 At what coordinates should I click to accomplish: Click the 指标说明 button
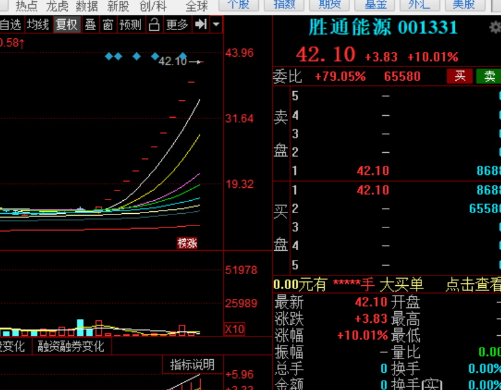(192, 365)
